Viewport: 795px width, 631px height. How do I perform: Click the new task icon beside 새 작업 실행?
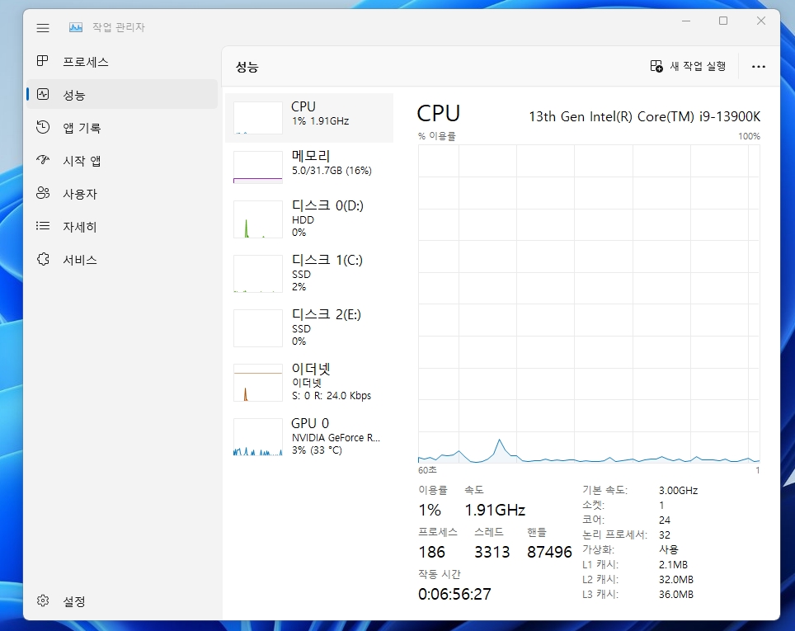656,67
